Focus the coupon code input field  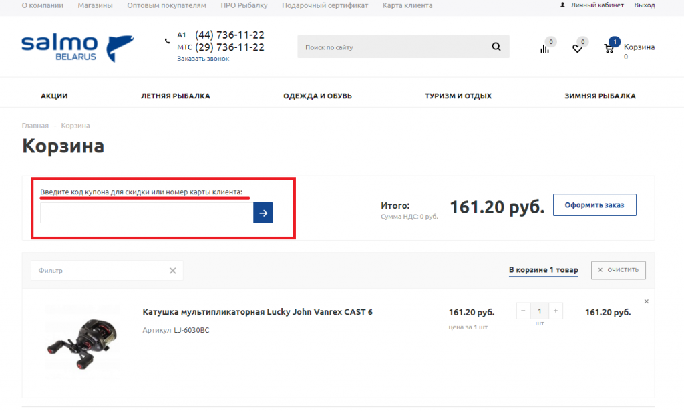(146, 213)
